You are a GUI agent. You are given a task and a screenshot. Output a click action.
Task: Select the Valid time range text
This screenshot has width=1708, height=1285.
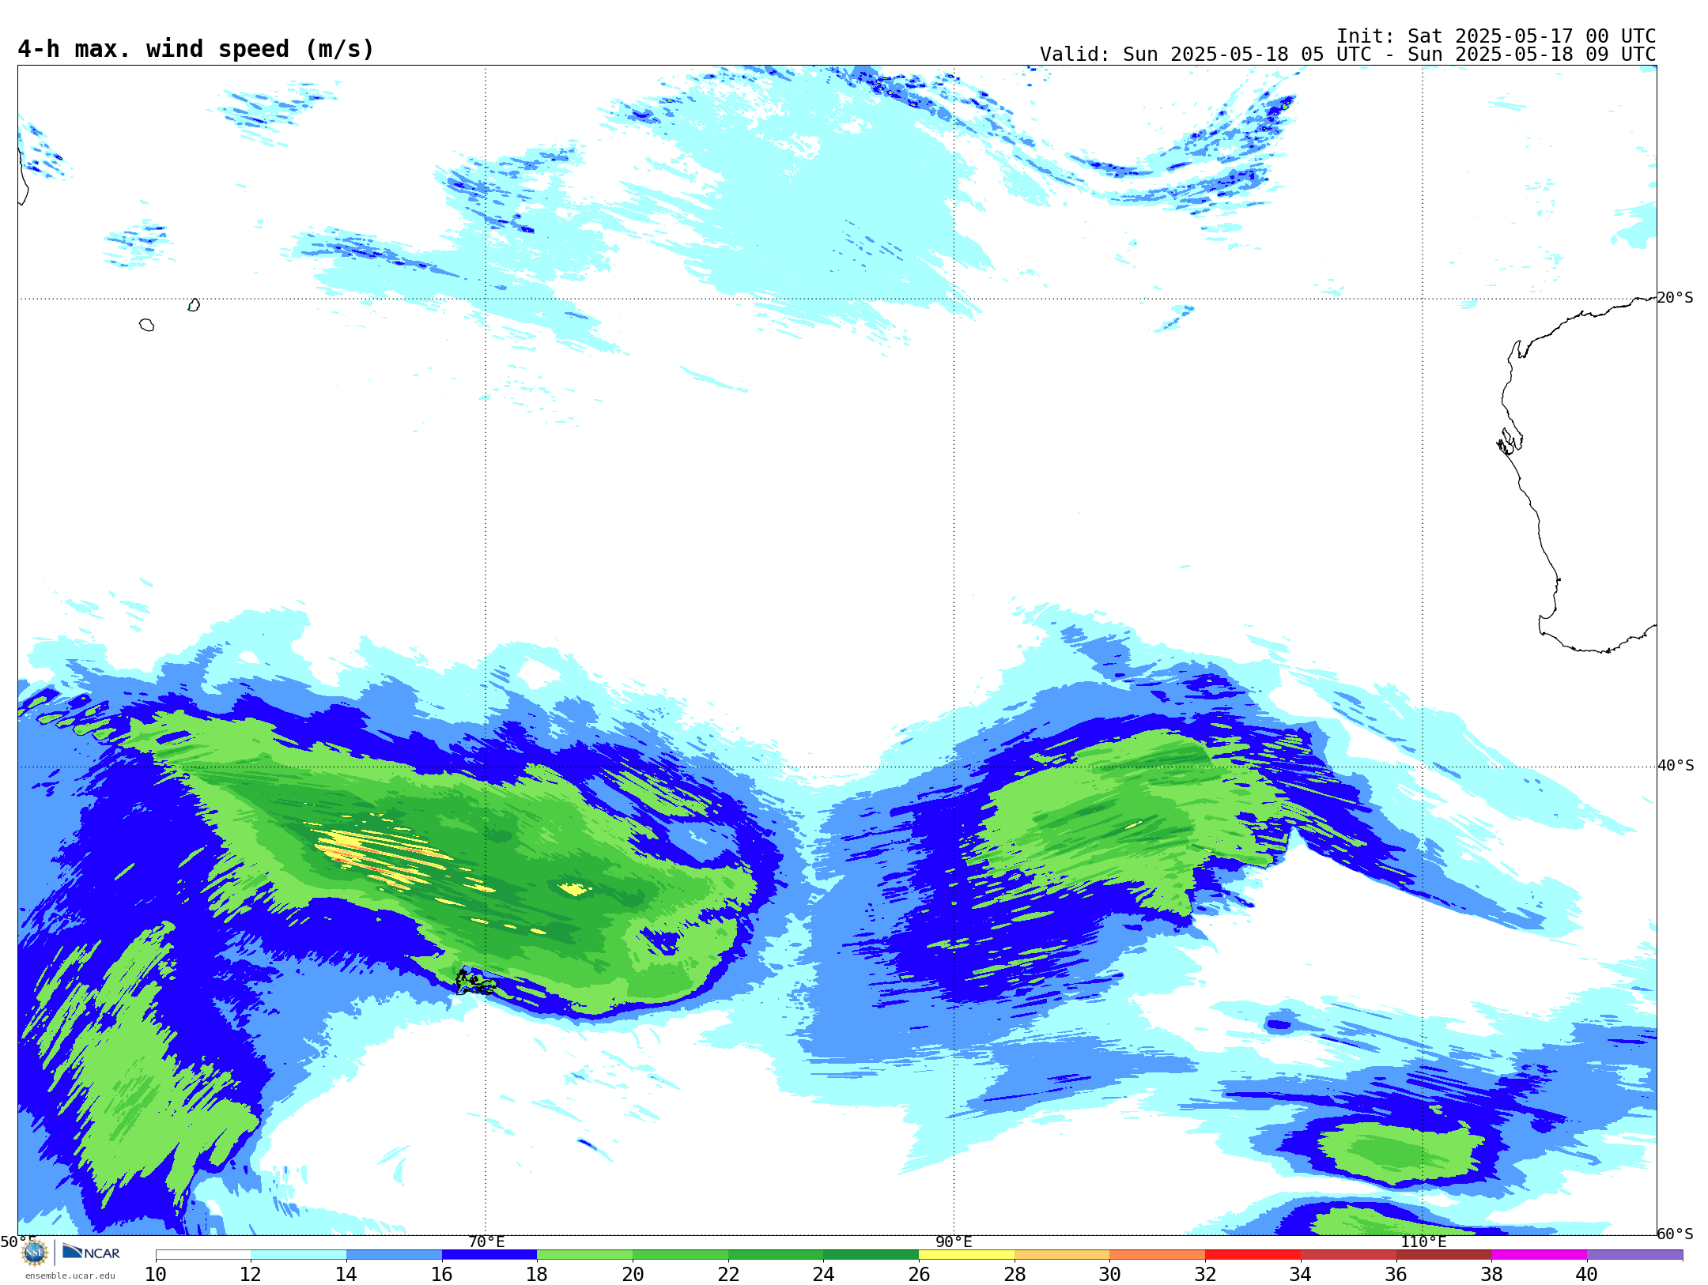point(1347,55)
